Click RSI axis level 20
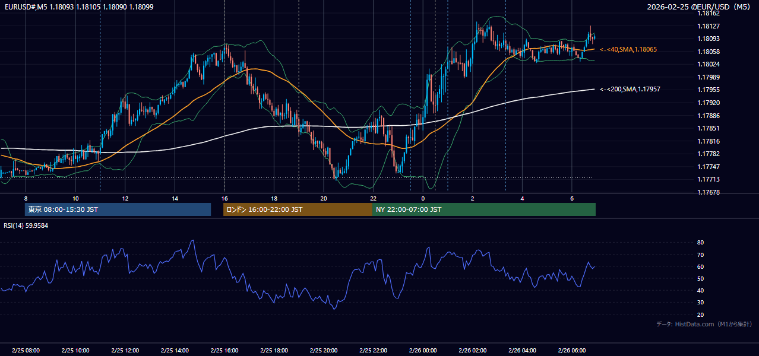 (700, 314)
